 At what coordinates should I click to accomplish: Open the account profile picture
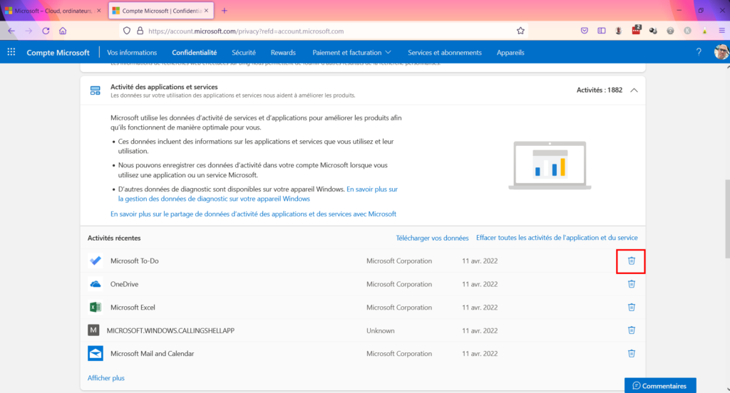(721, 52)
